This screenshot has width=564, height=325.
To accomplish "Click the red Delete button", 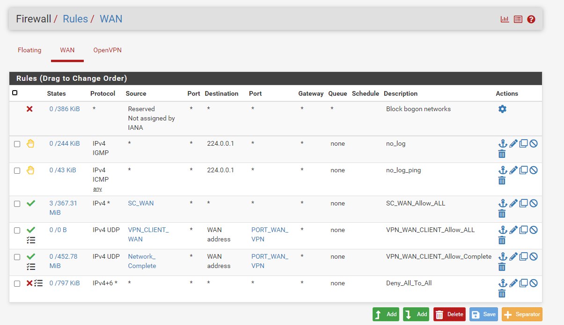I will pos(449,314).
